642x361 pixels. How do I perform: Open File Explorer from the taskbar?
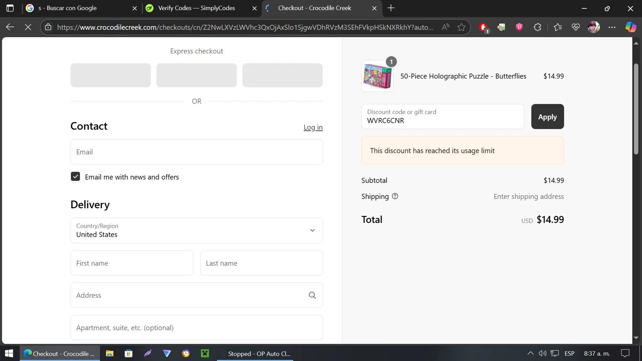110,353
